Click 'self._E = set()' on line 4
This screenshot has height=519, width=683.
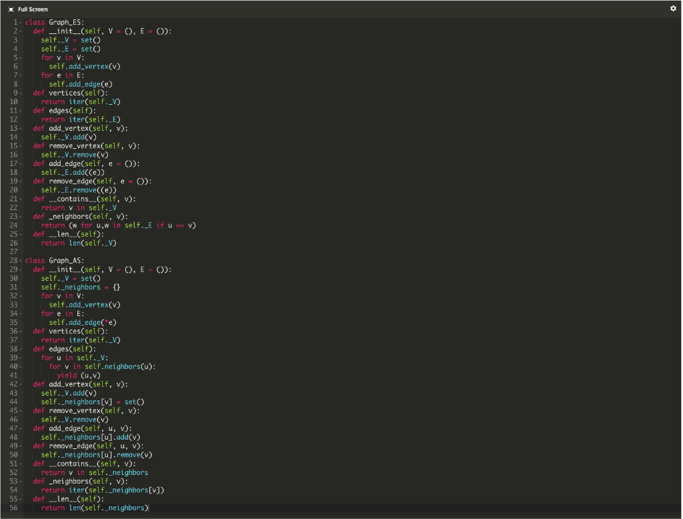(71, 49)
